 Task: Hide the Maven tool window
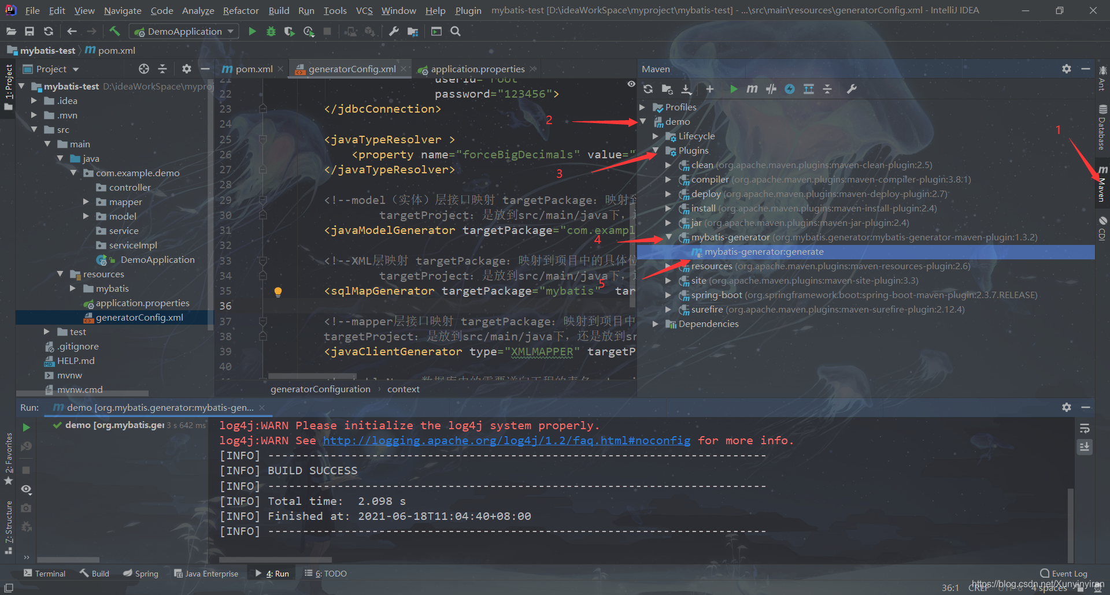(x=1086, y=69)
